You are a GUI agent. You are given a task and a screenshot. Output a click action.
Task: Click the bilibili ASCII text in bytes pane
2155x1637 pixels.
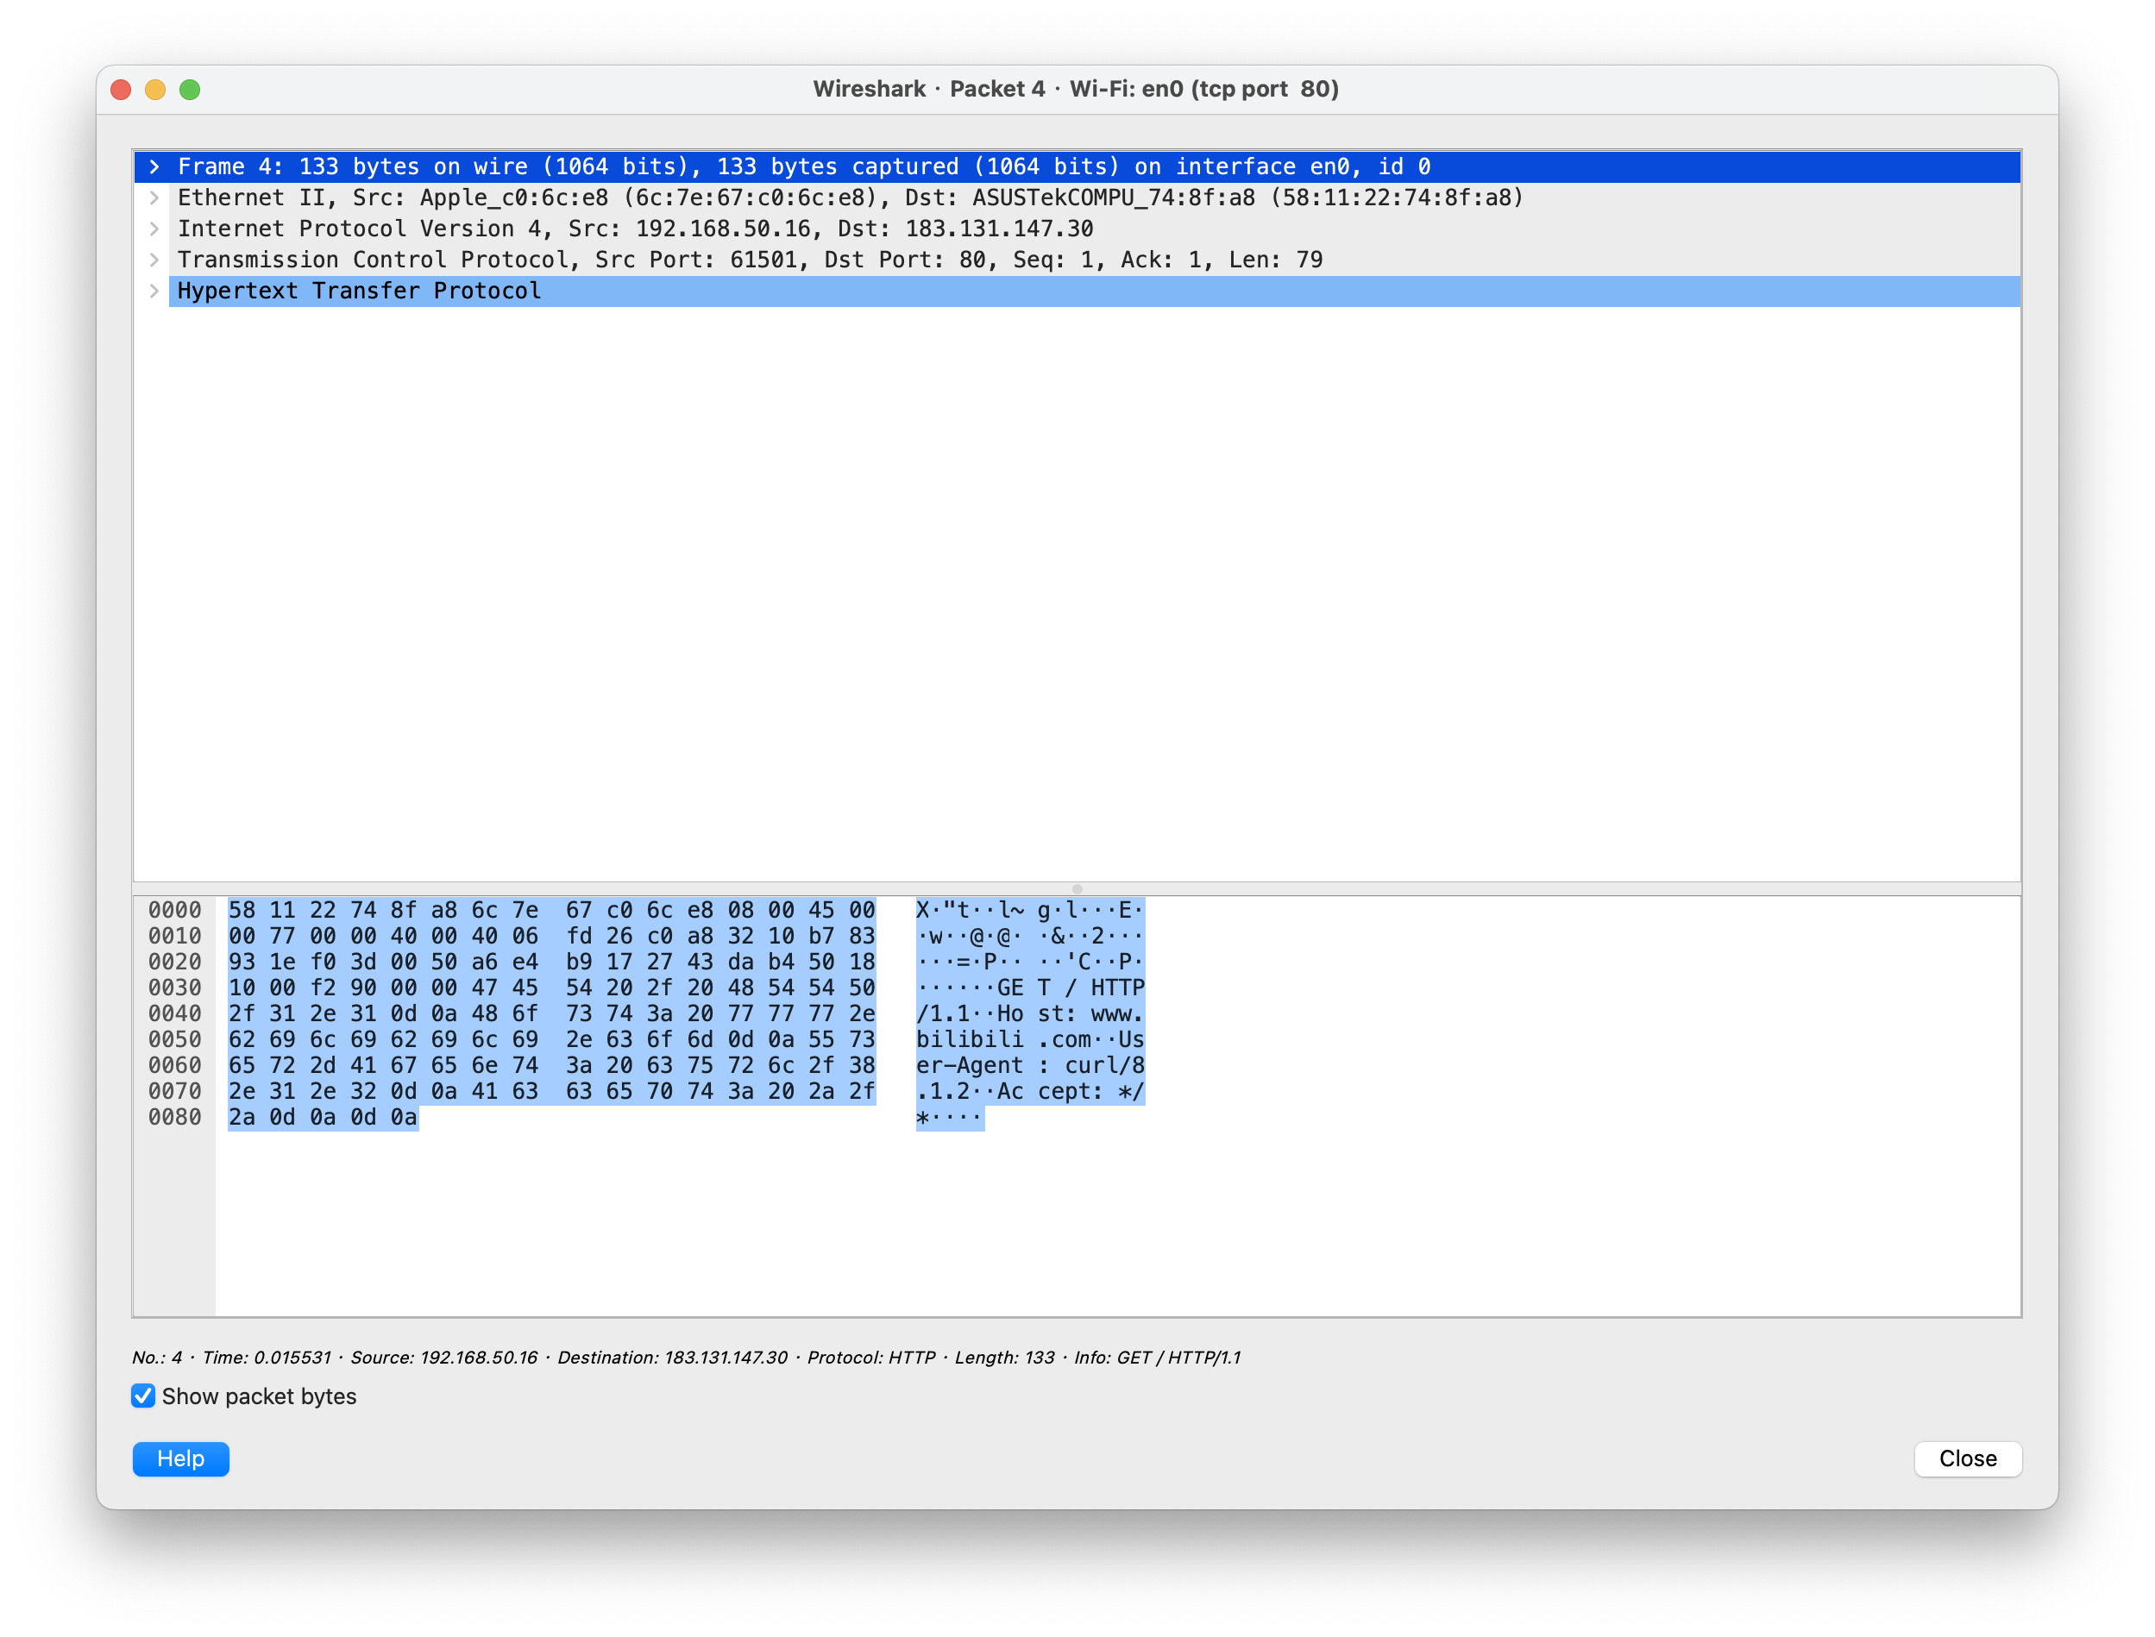point(969,1039)
